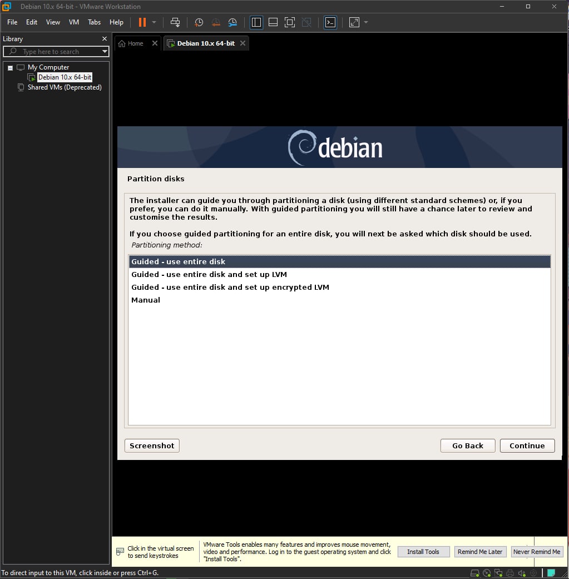Revert virtual machine to previous snapshot
Viewport: 569px width, 579px height.
tap(216, 22)
